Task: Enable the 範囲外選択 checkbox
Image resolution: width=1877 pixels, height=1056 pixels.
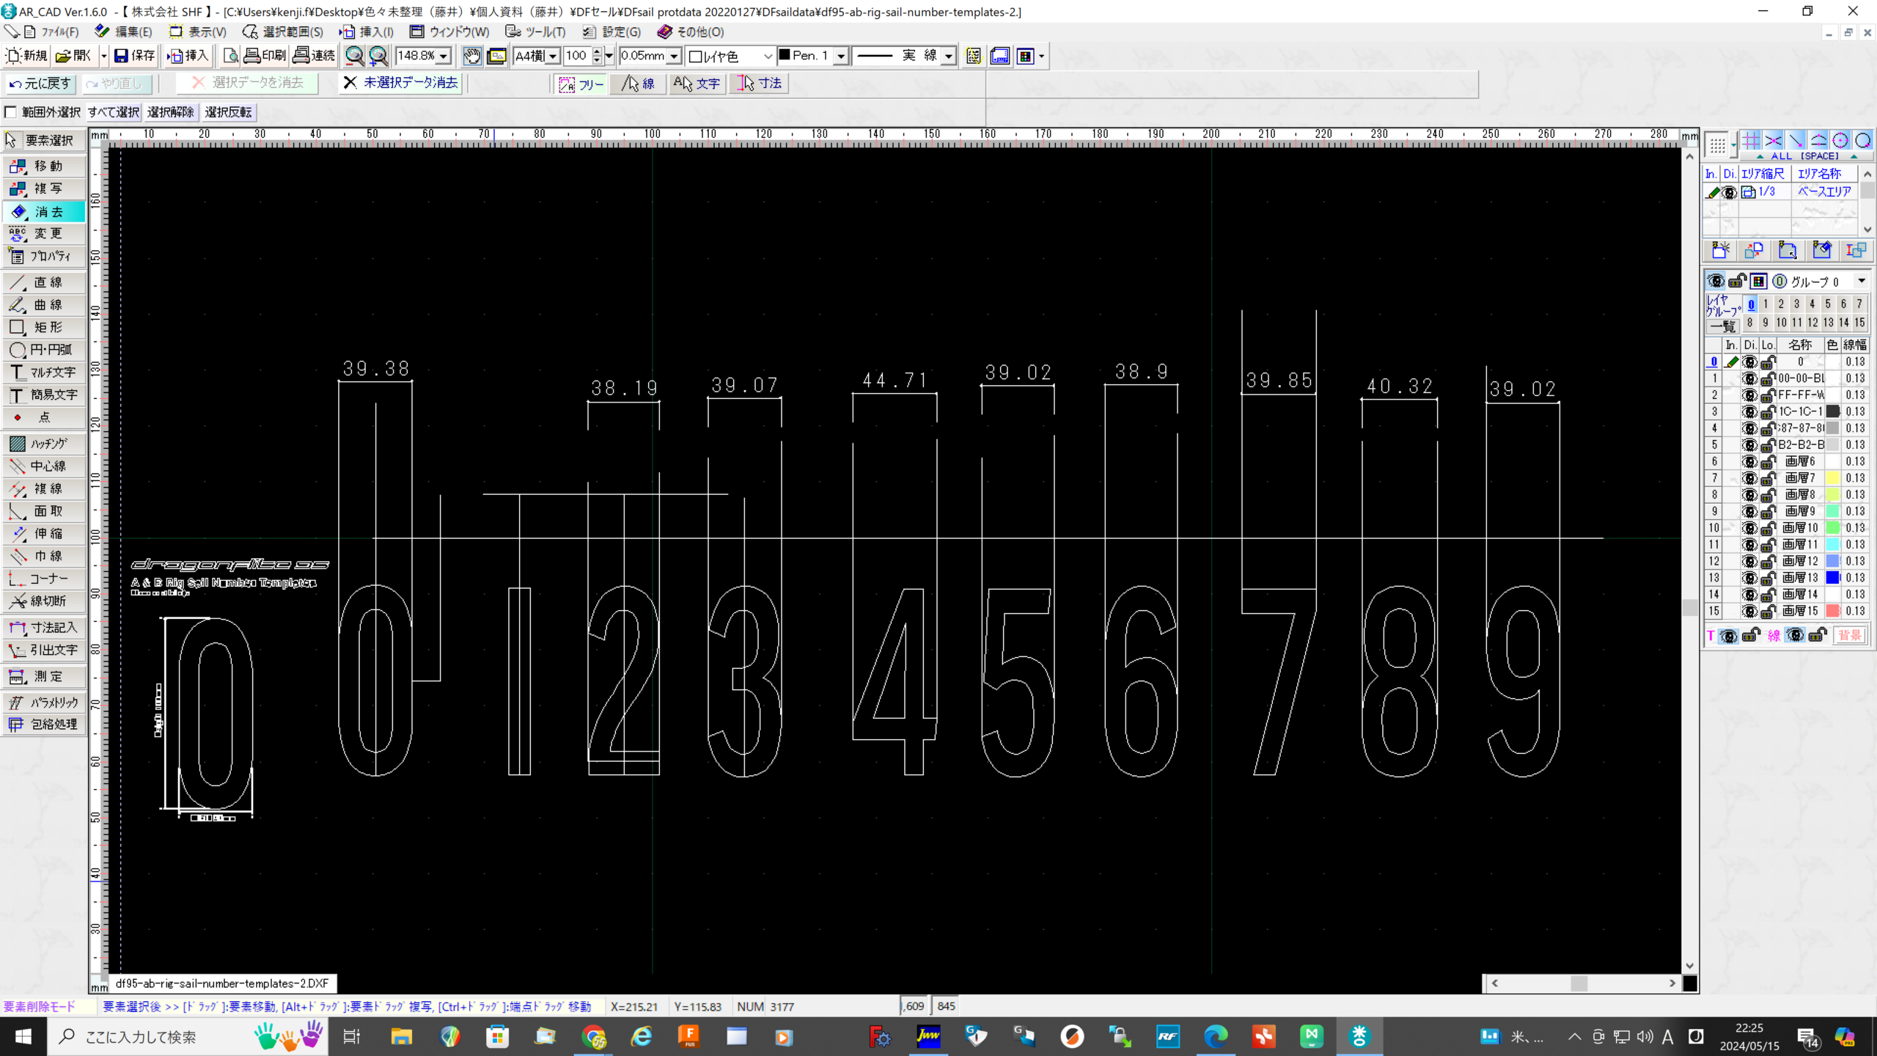Action: point(11,112)
